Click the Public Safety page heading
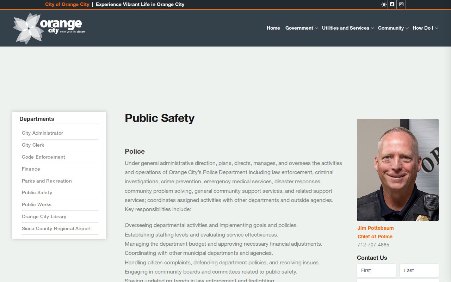 tap(160, 118)
